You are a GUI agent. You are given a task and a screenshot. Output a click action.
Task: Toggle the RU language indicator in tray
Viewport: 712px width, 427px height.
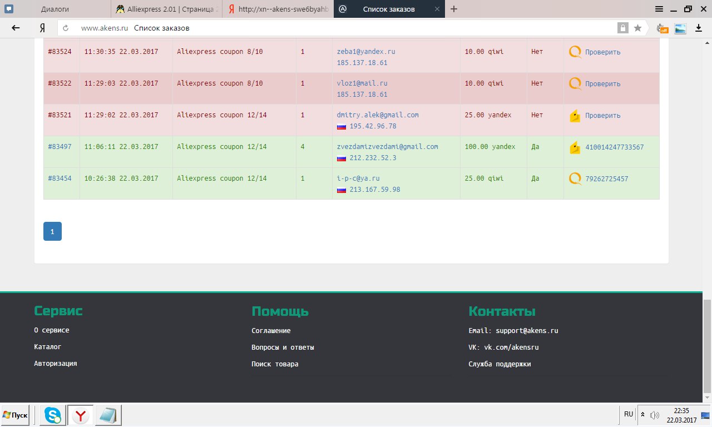tap(629, 414)
